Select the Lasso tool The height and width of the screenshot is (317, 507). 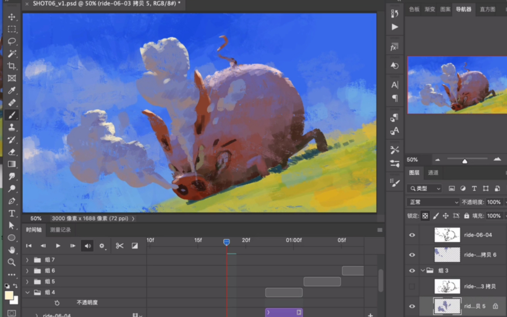pos(12,41)
